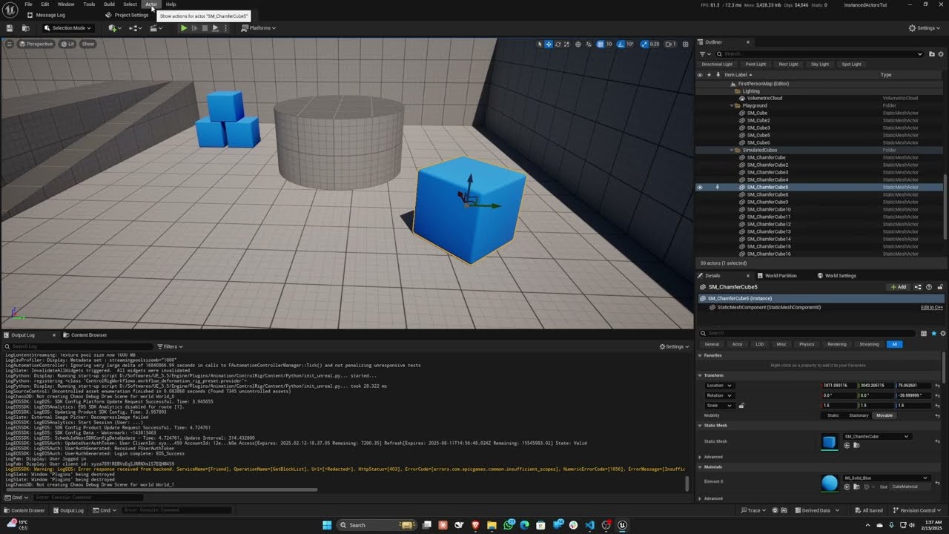Open the play options three-dot menu

tap(225, 28)
